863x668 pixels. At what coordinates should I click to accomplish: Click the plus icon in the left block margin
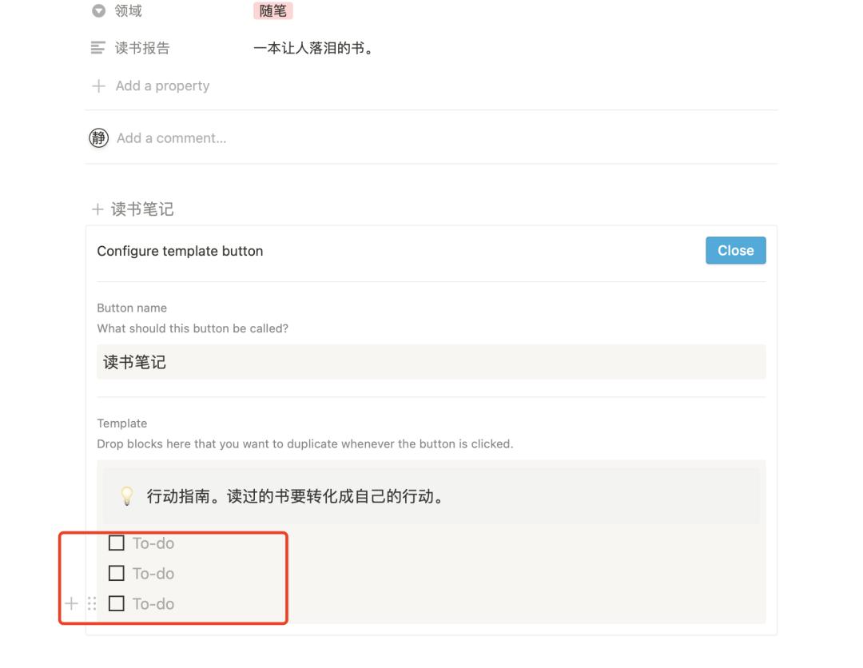71,604
